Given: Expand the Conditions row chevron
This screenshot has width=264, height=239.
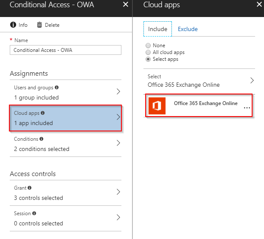Looking at the screenshot, I should 118,143.
